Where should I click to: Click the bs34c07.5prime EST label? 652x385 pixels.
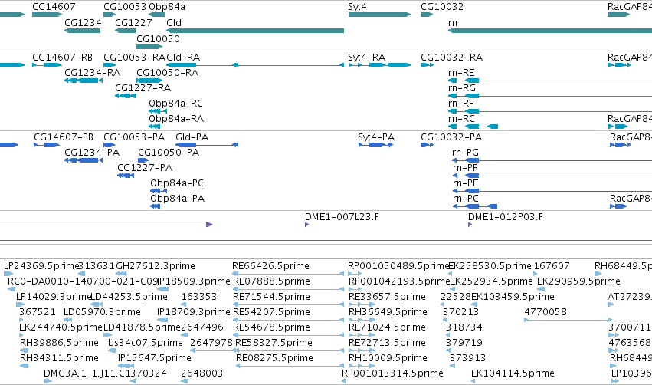coord(146,344)
